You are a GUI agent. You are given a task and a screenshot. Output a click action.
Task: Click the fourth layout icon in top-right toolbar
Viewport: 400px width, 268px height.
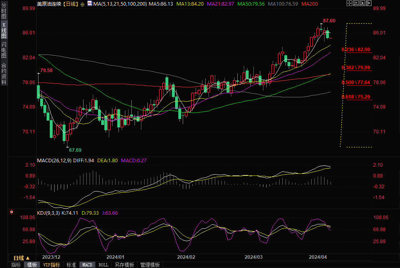click(x=368, y=4)
